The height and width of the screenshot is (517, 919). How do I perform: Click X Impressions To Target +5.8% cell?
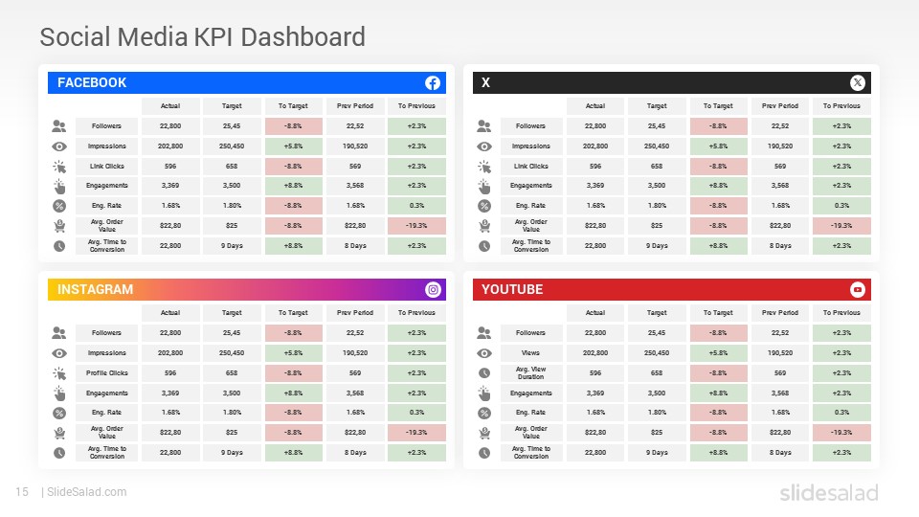719,146
